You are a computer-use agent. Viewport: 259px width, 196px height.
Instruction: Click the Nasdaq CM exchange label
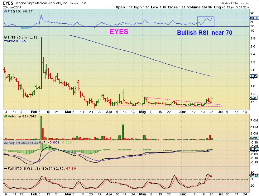point(78,3)
